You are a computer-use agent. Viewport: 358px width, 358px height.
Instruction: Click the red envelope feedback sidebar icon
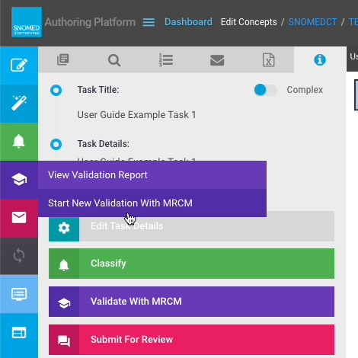(19, 218)
